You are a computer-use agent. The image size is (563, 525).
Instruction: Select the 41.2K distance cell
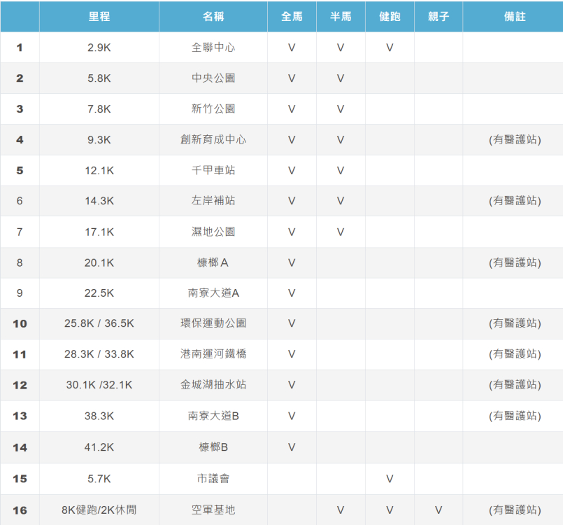(99, 447)
